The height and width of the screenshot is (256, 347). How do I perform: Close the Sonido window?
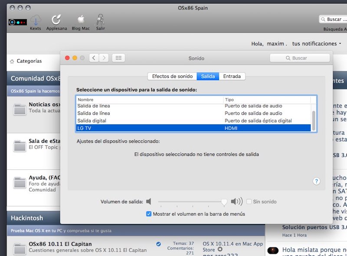tap(67, 58)
